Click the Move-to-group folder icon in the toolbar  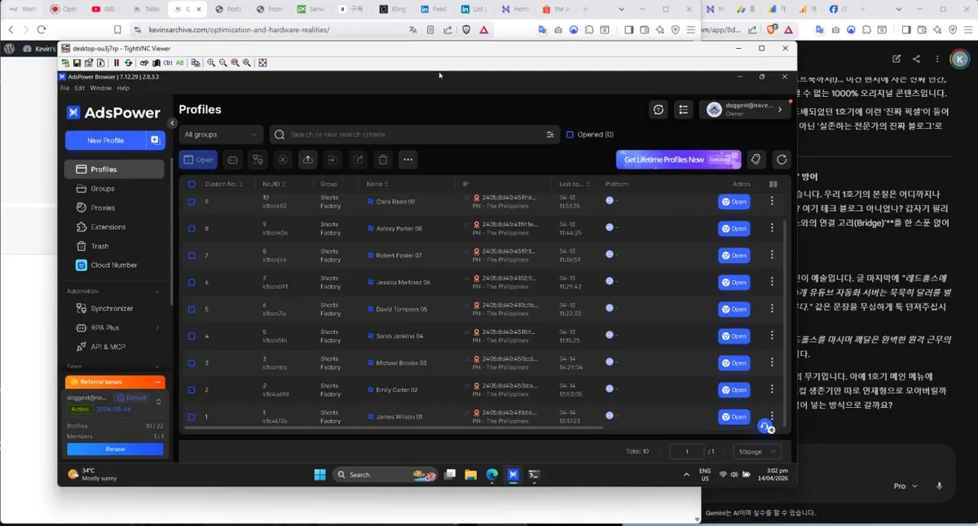333,160
